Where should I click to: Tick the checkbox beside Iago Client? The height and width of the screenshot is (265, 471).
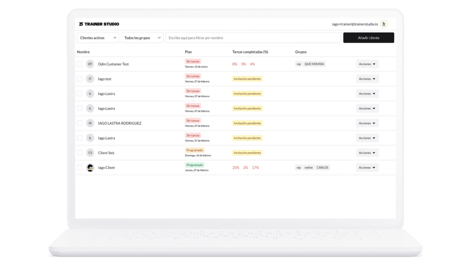point(79,167)
